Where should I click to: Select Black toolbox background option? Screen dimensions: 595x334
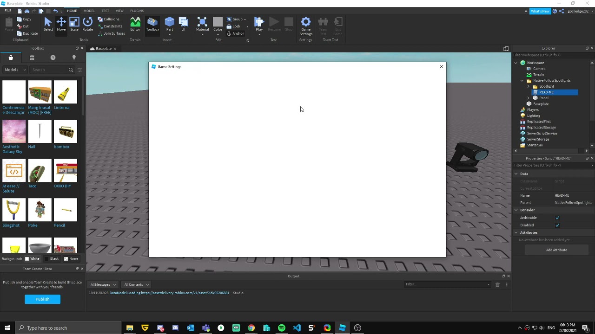tap(52, 259)
